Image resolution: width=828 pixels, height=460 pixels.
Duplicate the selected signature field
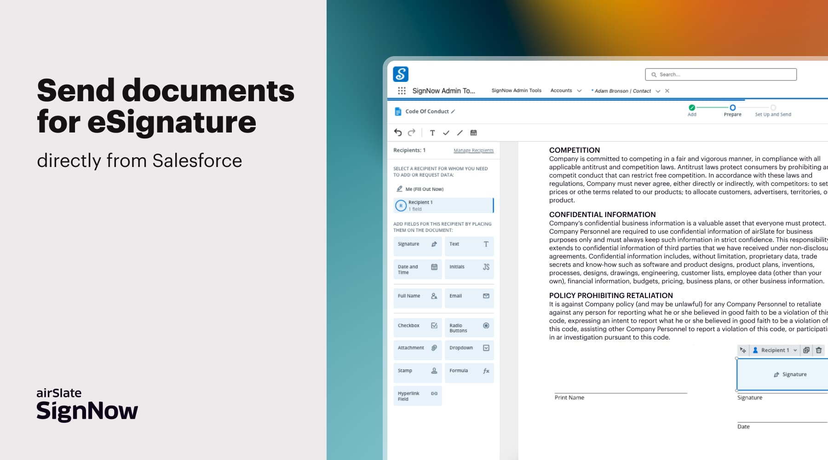pos(806,350)
